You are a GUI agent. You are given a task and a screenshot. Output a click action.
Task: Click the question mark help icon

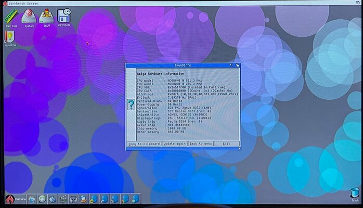131,105
